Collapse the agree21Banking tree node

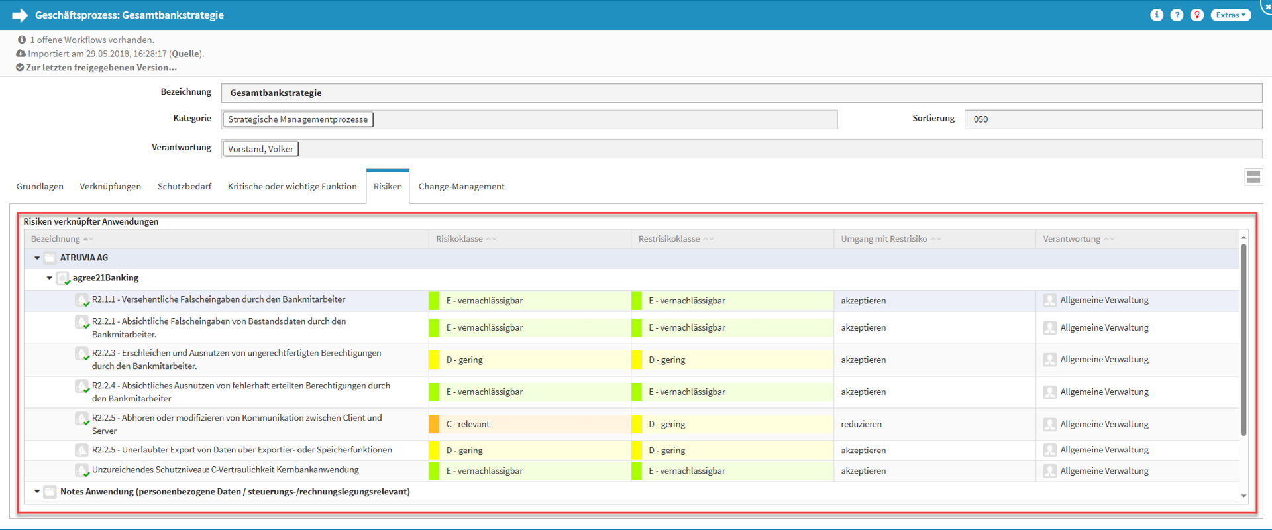coord(49,278)
